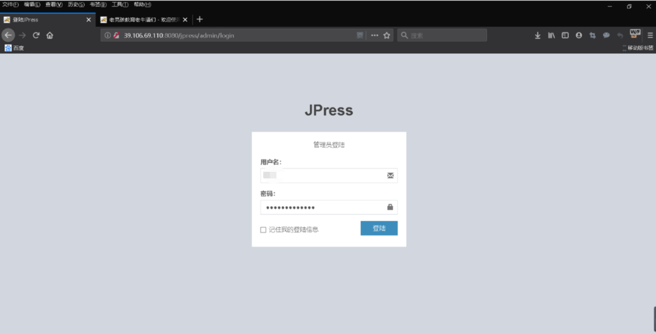Click the 用户名: label
Image resolution: width=656 pixels, height=334 pixels.
(x=271, y=162)
